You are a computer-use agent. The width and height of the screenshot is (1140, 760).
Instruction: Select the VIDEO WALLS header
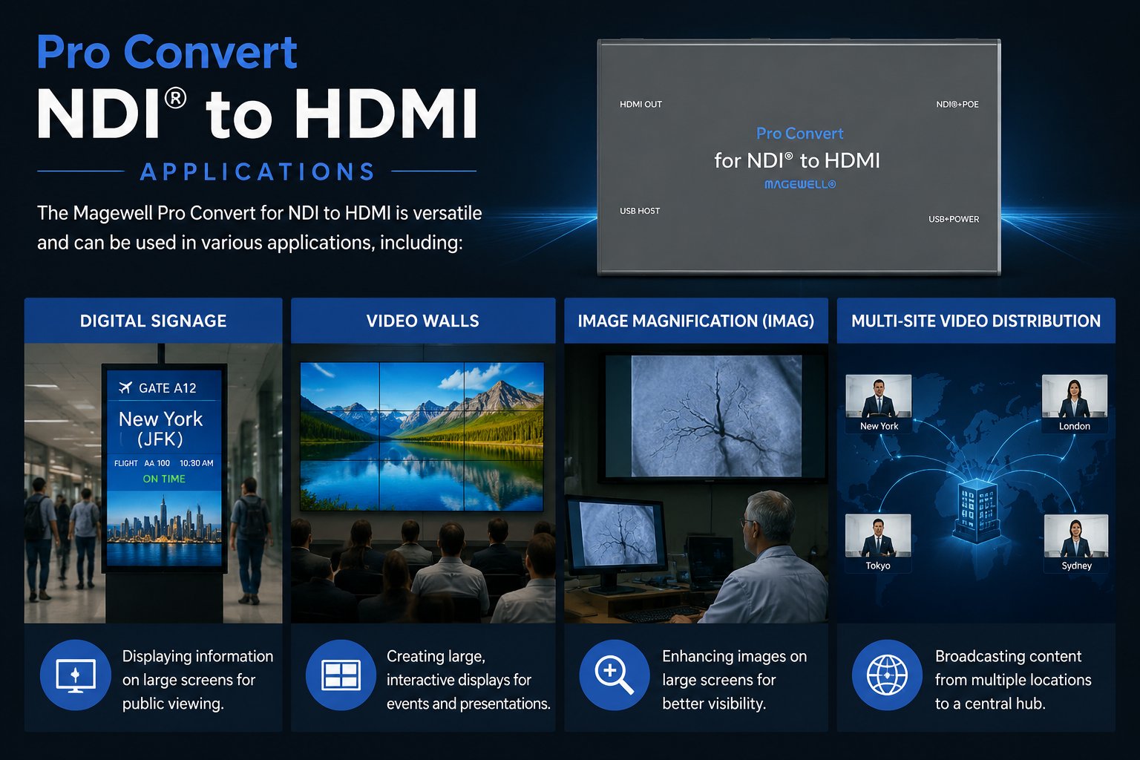(x=423, y=321)
